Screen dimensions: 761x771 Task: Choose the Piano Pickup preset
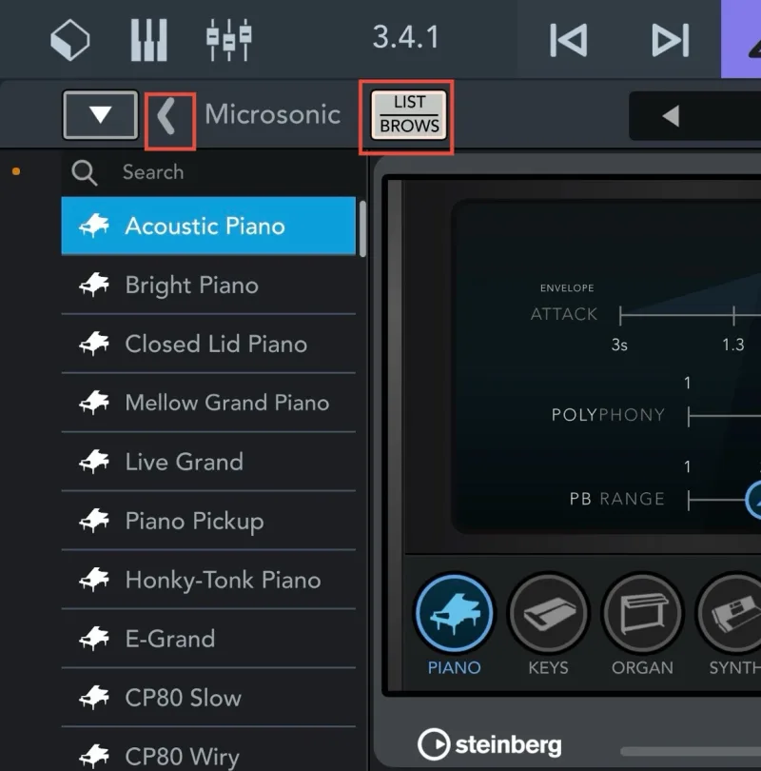[208, 521]
